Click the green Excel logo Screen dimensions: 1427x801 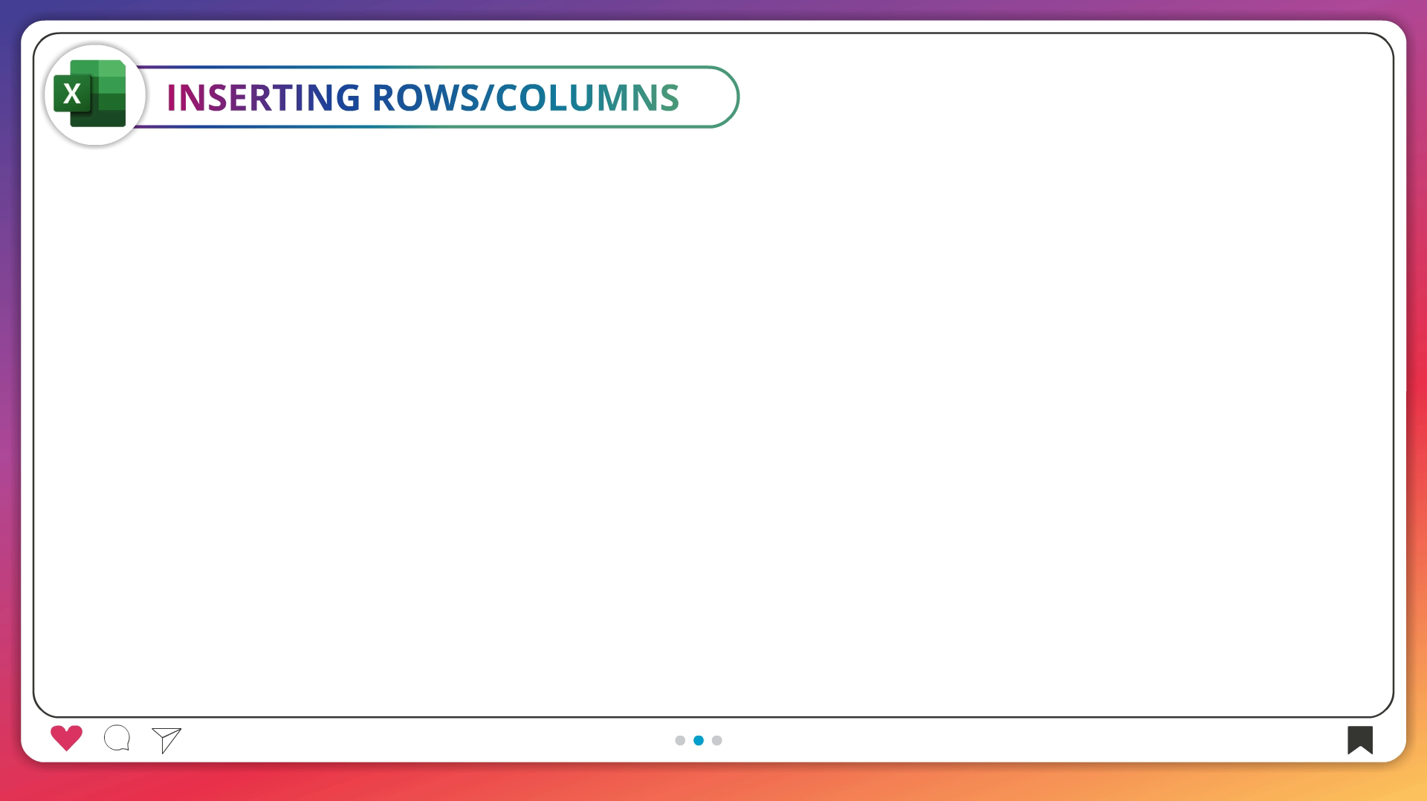(91, 94)
